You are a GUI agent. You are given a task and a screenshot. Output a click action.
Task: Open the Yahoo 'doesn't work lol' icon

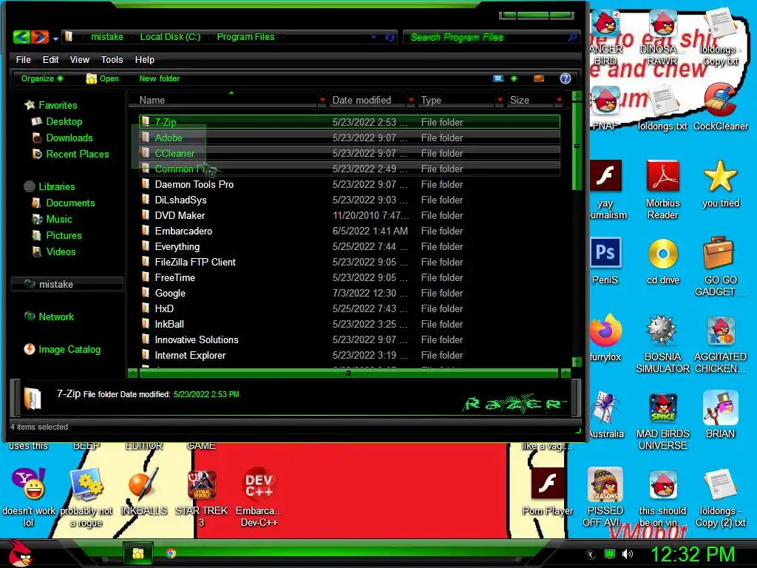click(29, 498)
